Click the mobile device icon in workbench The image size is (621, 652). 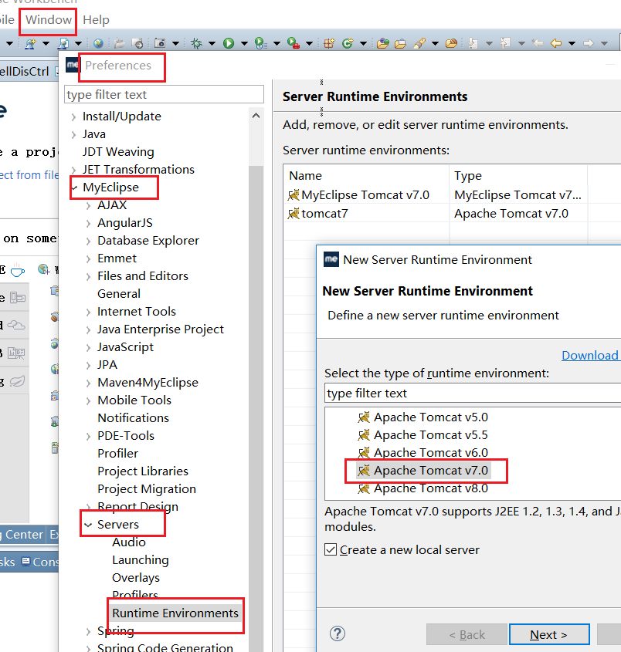(18, 298)
